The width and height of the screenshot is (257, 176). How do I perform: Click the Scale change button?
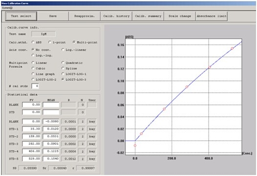click(x=180, y=16)
